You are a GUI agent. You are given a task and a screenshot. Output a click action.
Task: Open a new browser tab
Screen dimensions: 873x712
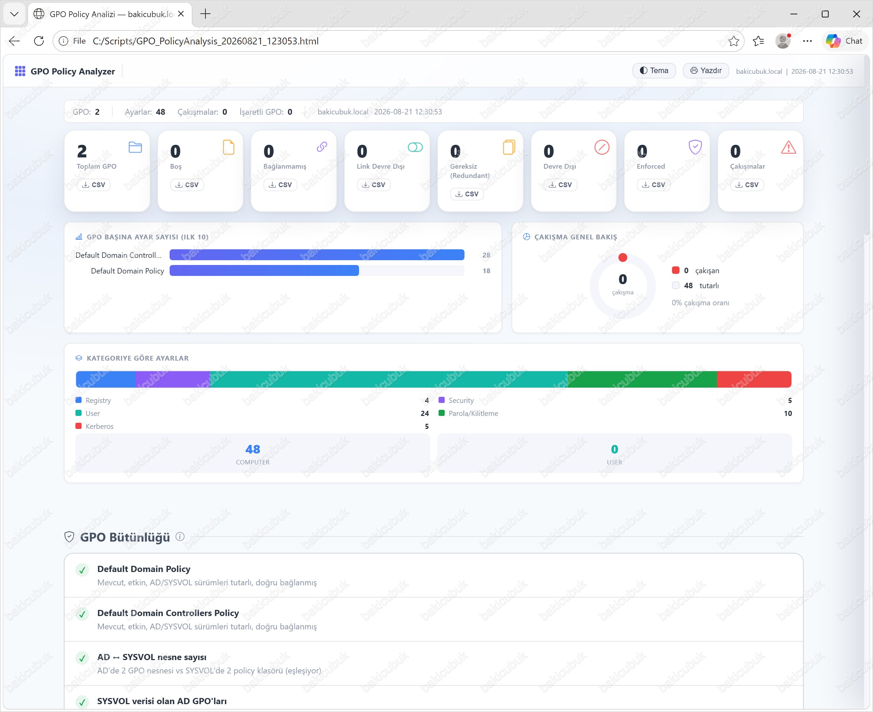pyautogui.click(x=205, y=14)
